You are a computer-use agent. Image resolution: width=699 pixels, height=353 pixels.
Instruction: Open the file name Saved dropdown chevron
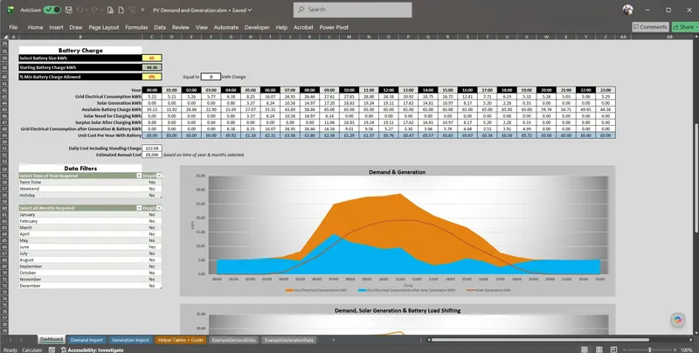pyautogui.click(x=250, y=10)
